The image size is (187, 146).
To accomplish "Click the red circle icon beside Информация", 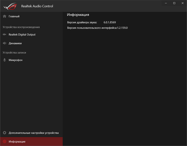I will tap(4, 142).
